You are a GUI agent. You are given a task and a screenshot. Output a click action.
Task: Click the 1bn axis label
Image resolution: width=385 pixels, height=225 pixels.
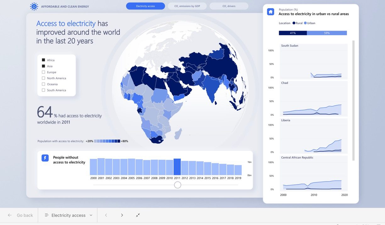(249, 162)
